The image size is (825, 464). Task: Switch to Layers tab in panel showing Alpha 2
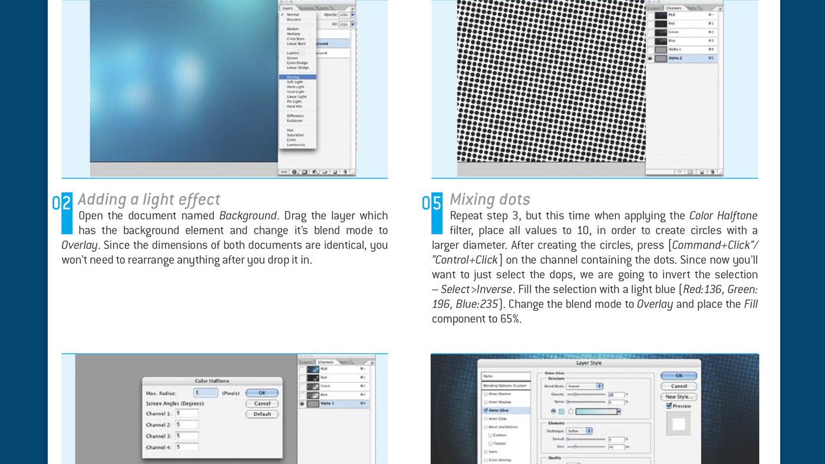point(655,8)
